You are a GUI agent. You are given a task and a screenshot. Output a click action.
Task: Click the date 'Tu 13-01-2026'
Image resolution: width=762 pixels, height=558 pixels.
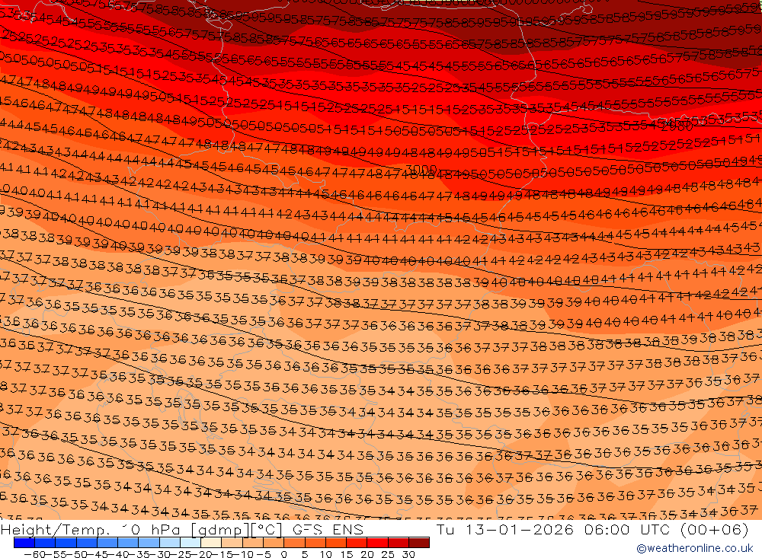click(x=505, y=529)
